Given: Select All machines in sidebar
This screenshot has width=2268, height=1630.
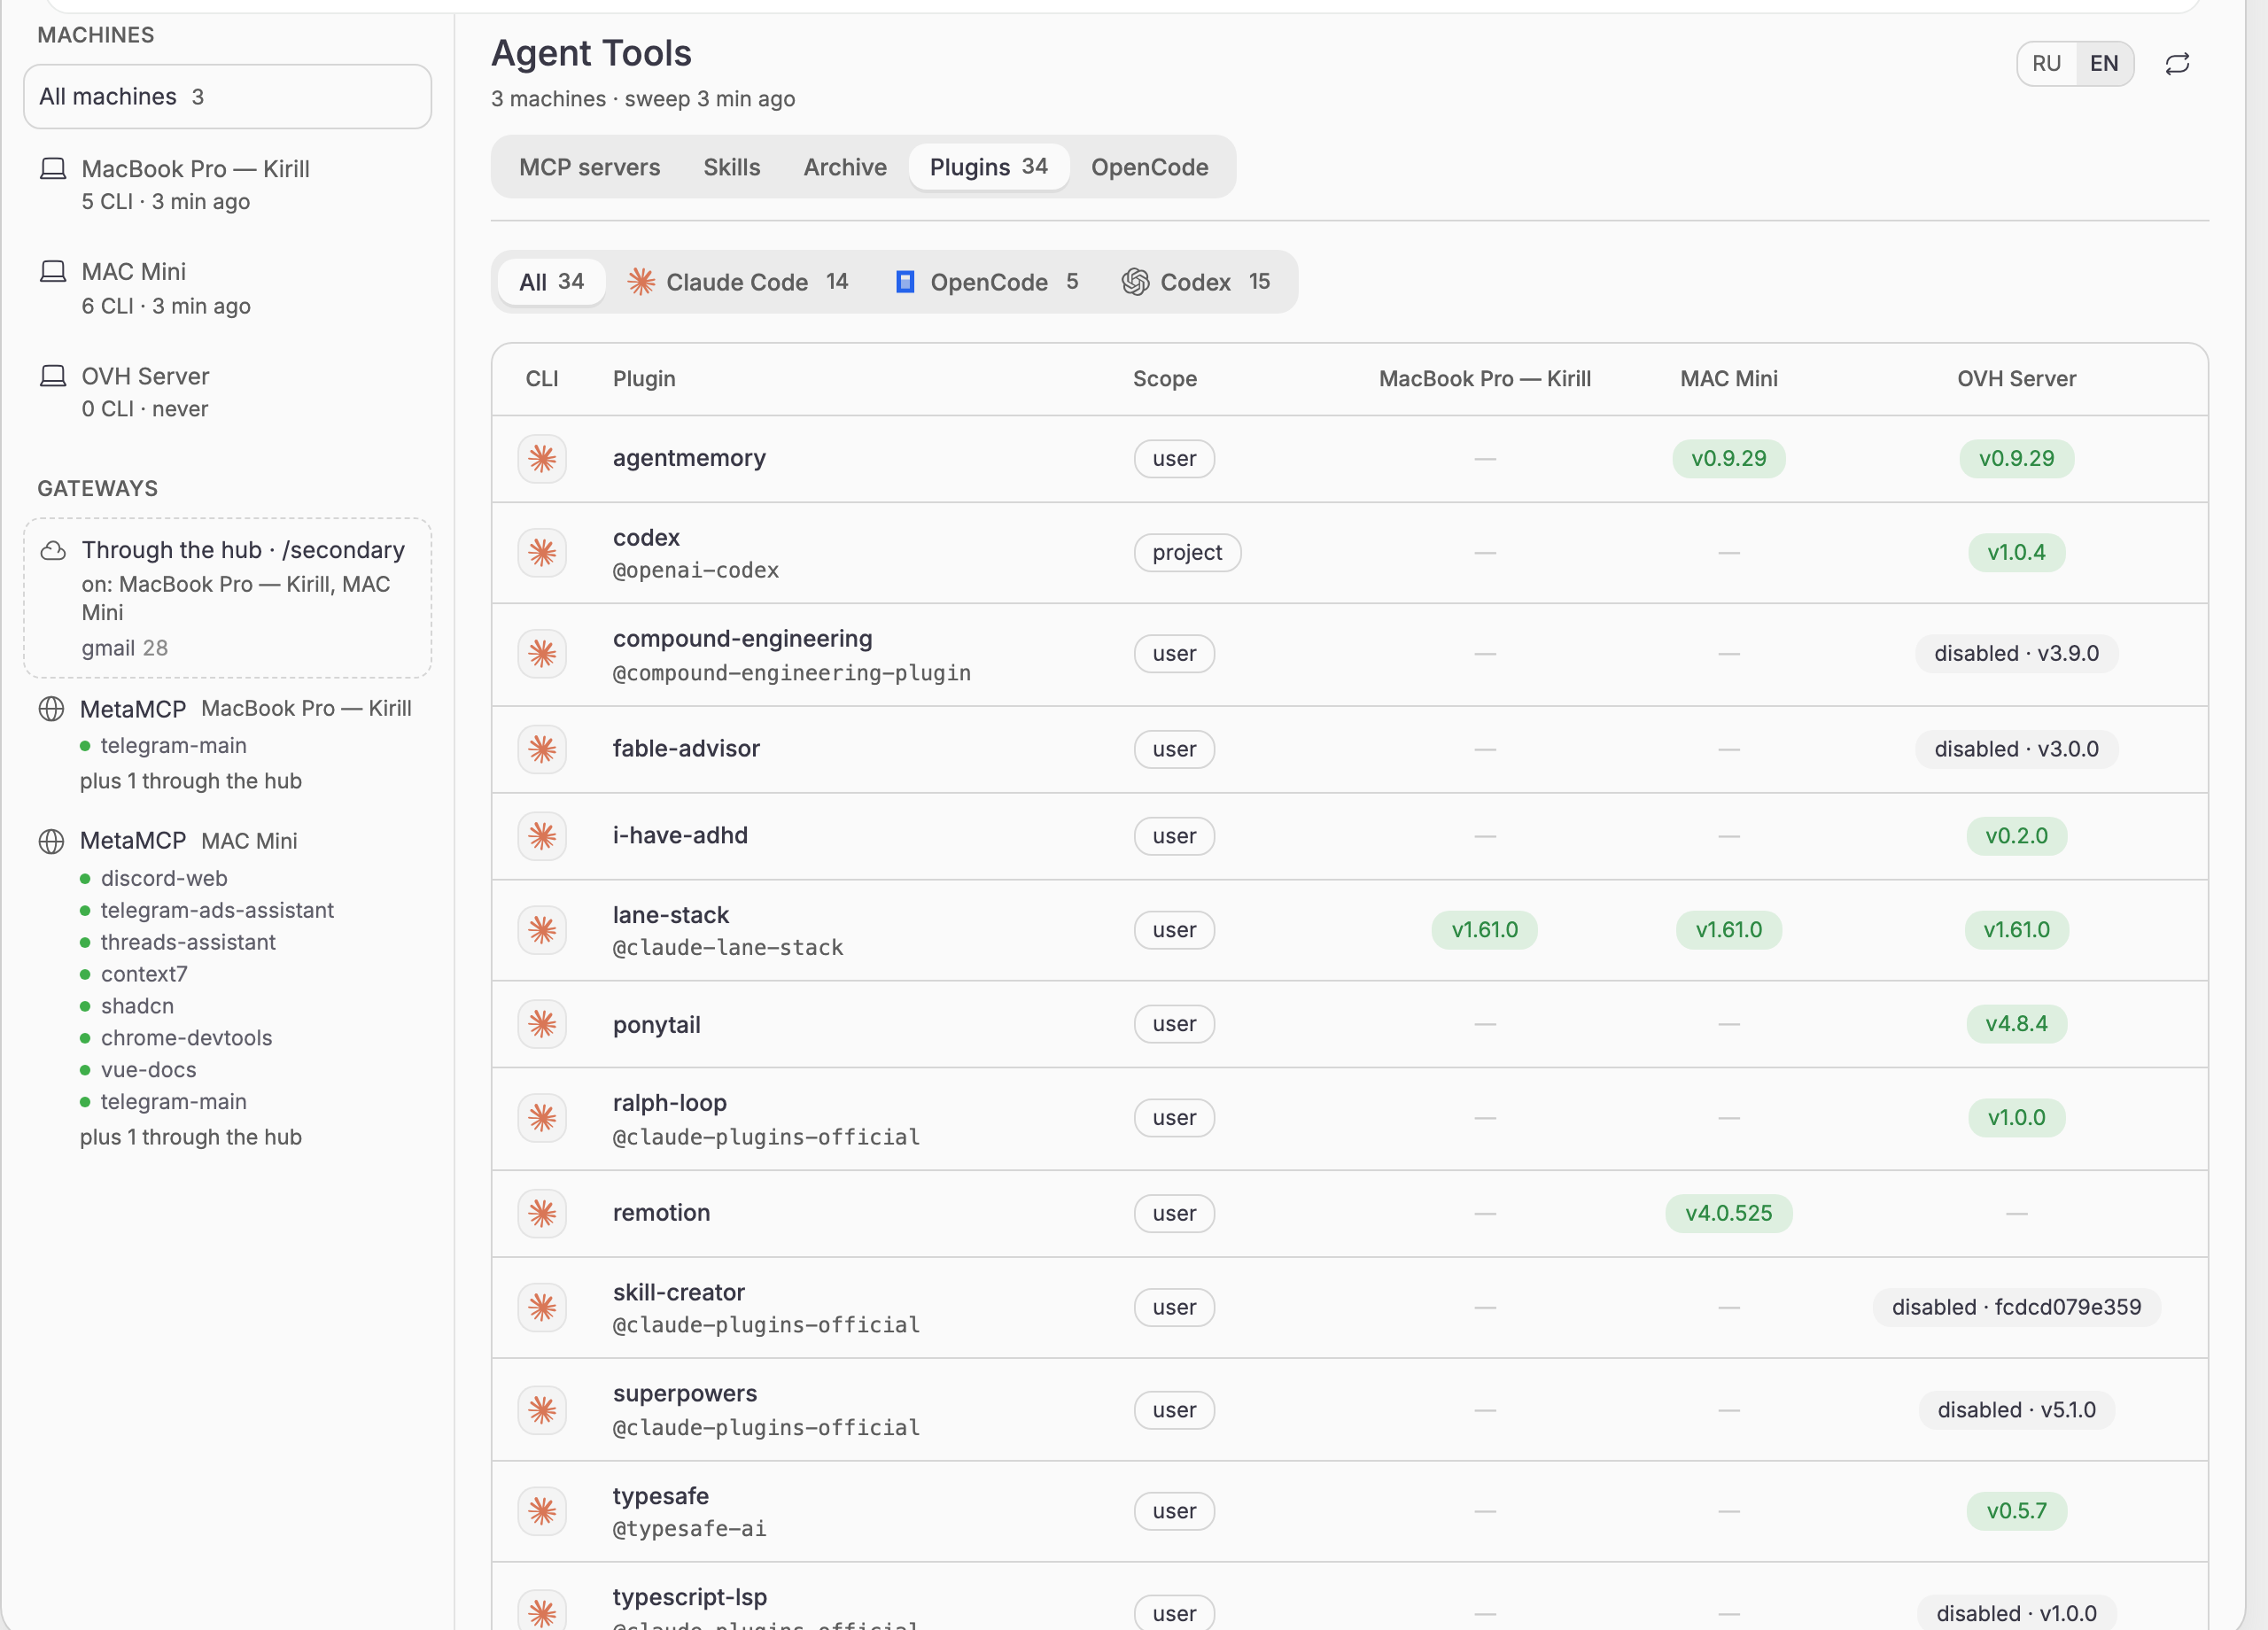Looking at the screenshot, I should pyautogui.click(x=227, y=97).
